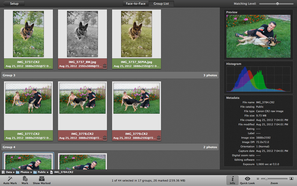The height and width of the screenshot is (186, 297).
Task: Click the File name value IMG_3784.CR2
Action: 265,102
